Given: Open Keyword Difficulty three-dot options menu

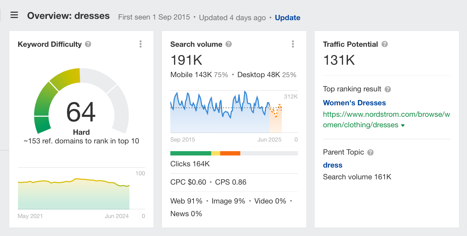Looking at the screenshot, I should coord(140,44).
